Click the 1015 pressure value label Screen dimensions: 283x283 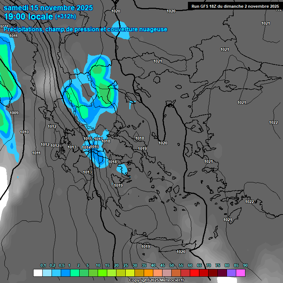click(88, 139)
